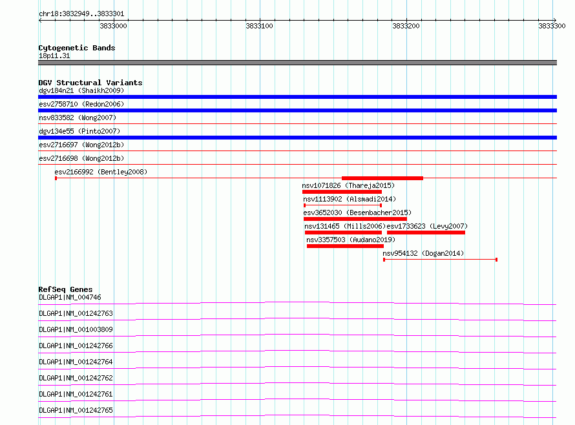The height and width of the screenshot is (425, 575).
Task: Click the blue bar below dgv134e55
Action: pos(297,138)
